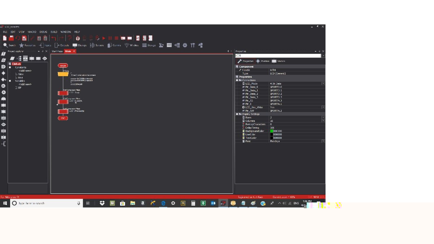Open Search in the component toolbar

pos(10,45)
